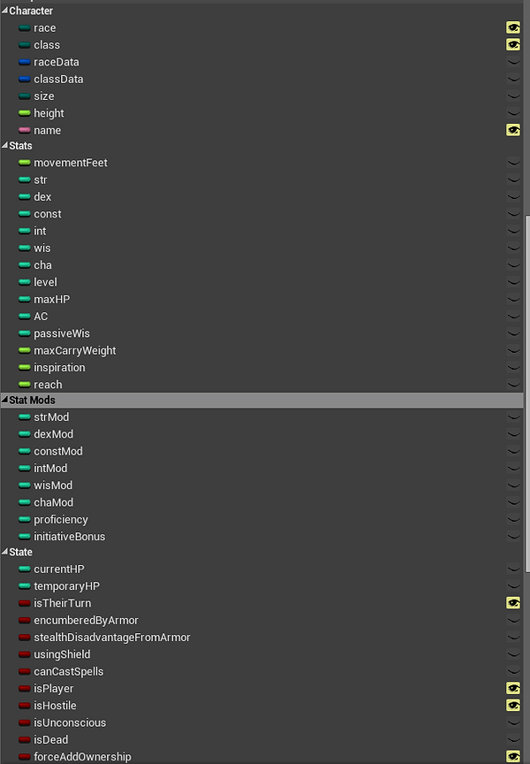Viewport: 530px width, 764px height.
Task: Select the wisMod variable
Action: (x=53, y=485)
